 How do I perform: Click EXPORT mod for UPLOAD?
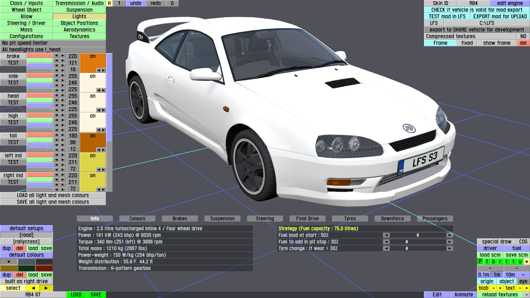[x=500, y=17]
